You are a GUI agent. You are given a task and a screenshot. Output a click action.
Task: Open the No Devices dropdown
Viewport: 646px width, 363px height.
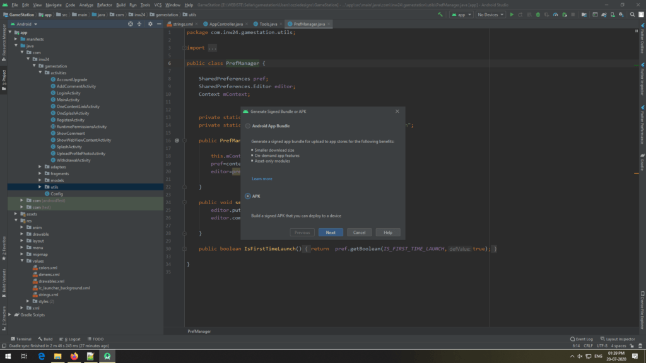point(490,15)
